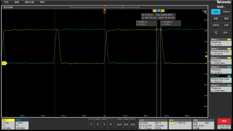Select the orange trigger position marker T
The image size is (233, 131).
pos(105,12)
